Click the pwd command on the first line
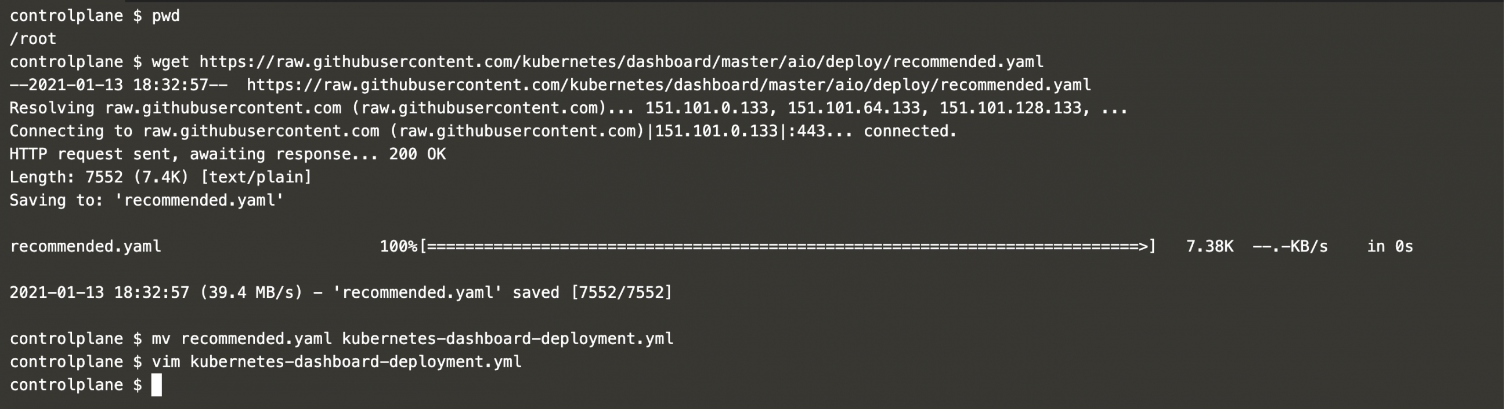 point(166,16)
